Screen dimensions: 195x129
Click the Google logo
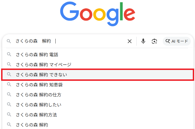[x=97, y=13]
